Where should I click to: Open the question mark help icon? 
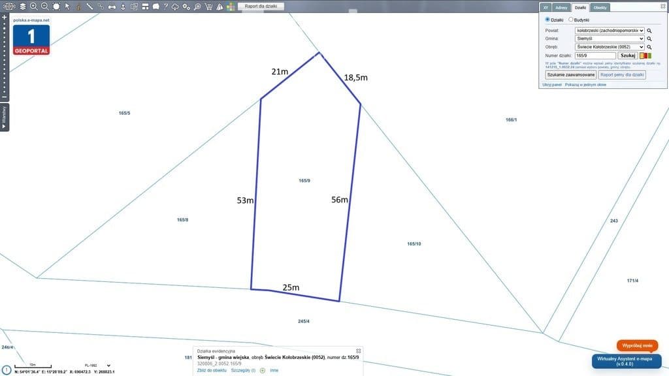coord(165,7)
